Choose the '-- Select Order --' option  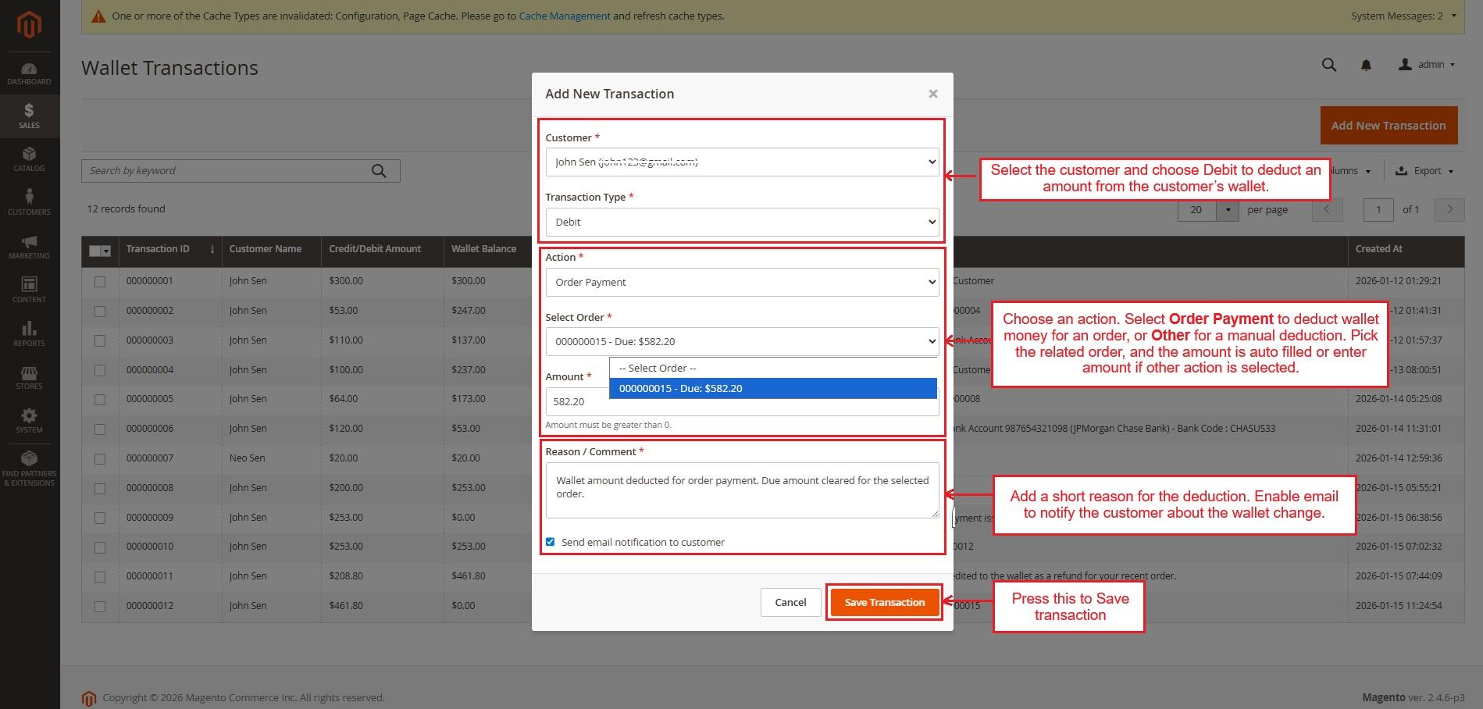(772, 369)
